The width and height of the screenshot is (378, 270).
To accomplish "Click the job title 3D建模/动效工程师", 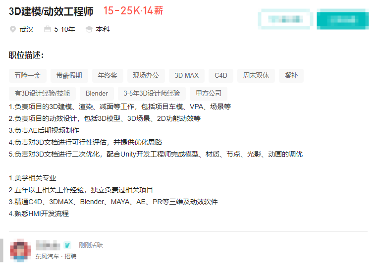I will 51,11.
